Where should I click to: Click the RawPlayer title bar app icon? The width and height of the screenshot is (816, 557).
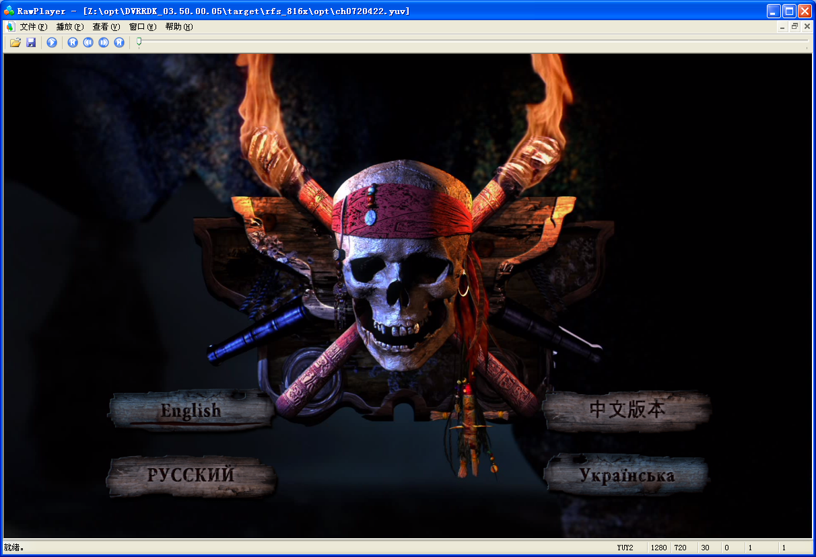[9, 11]
